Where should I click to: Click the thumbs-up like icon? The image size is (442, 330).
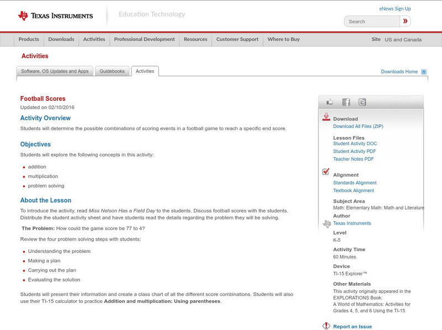[330, 102]
